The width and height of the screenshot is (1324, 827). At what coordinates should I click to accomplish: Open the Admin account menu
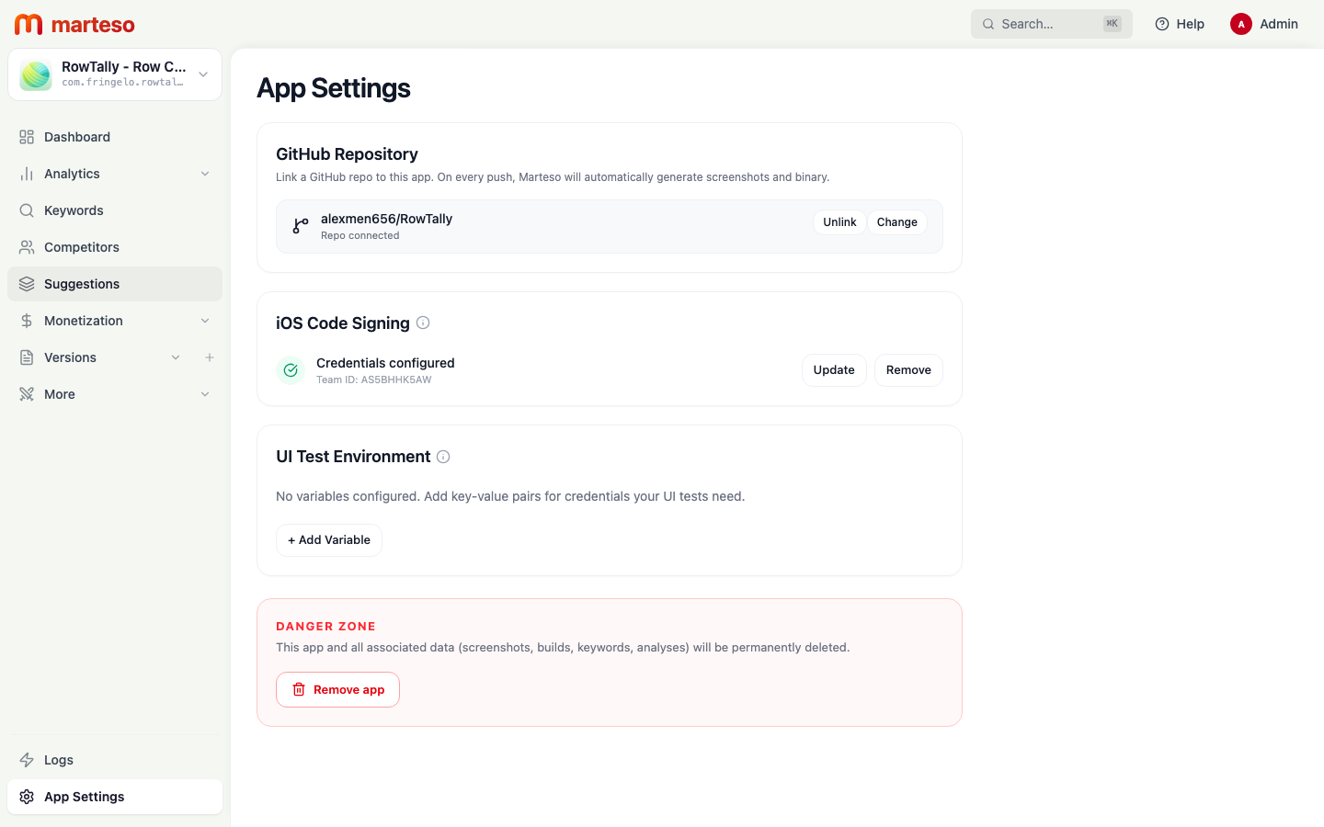coord(1265,24)
